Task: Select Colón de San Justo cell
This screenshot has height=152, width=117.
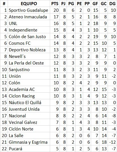Action: click(x=27, y=37)
